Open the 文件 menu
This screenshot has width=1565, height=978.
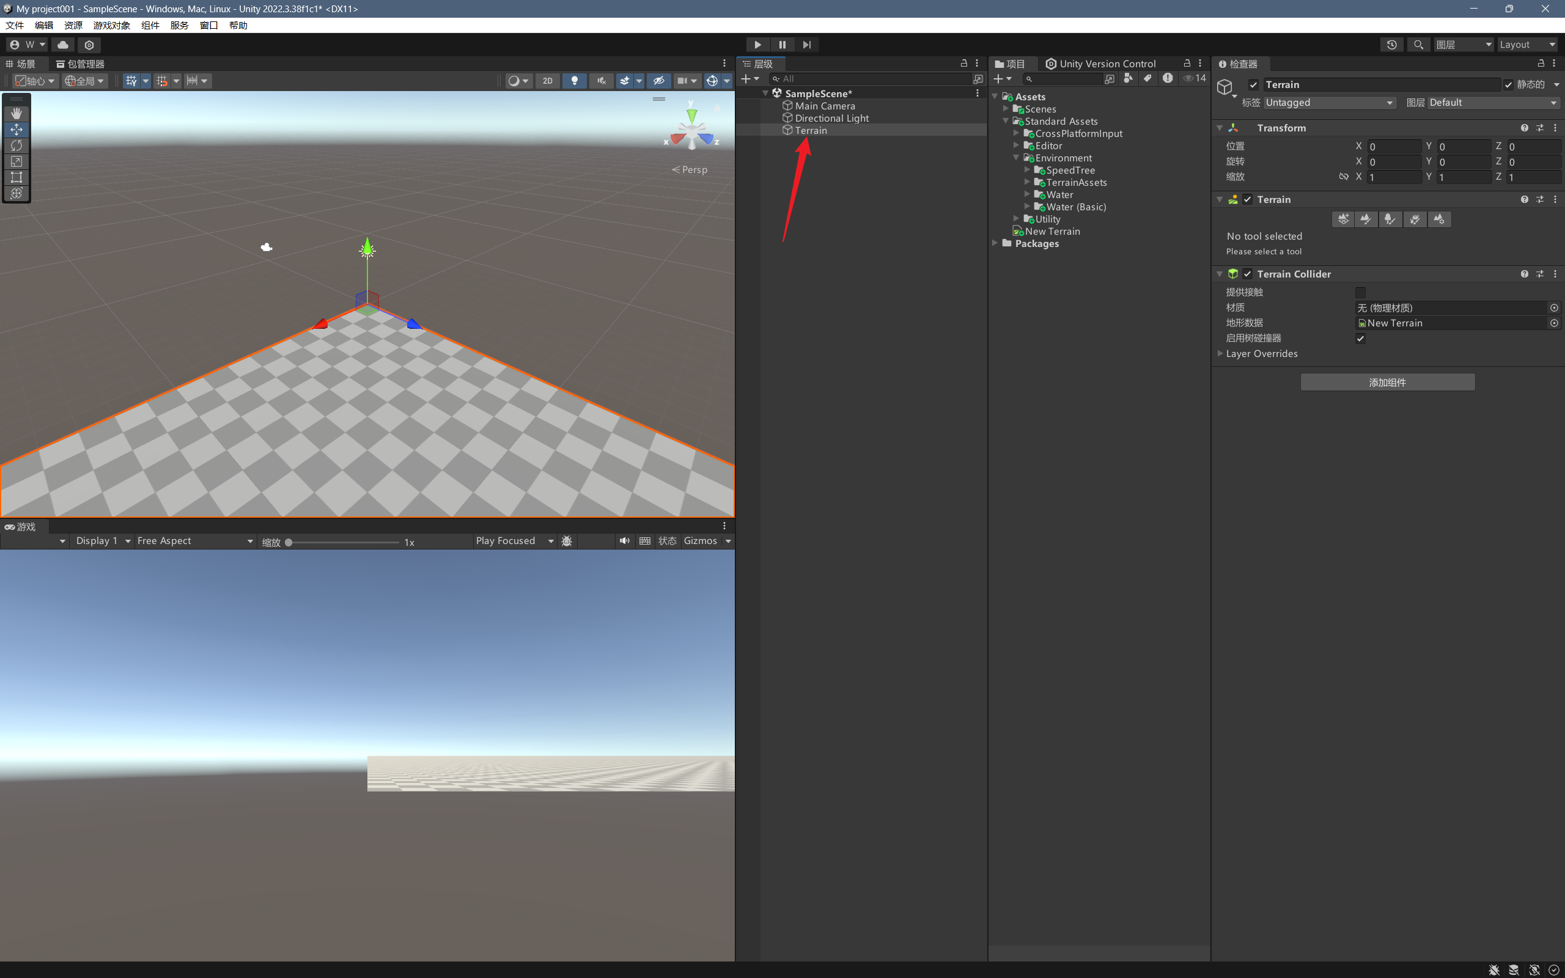tap(15, 25)
